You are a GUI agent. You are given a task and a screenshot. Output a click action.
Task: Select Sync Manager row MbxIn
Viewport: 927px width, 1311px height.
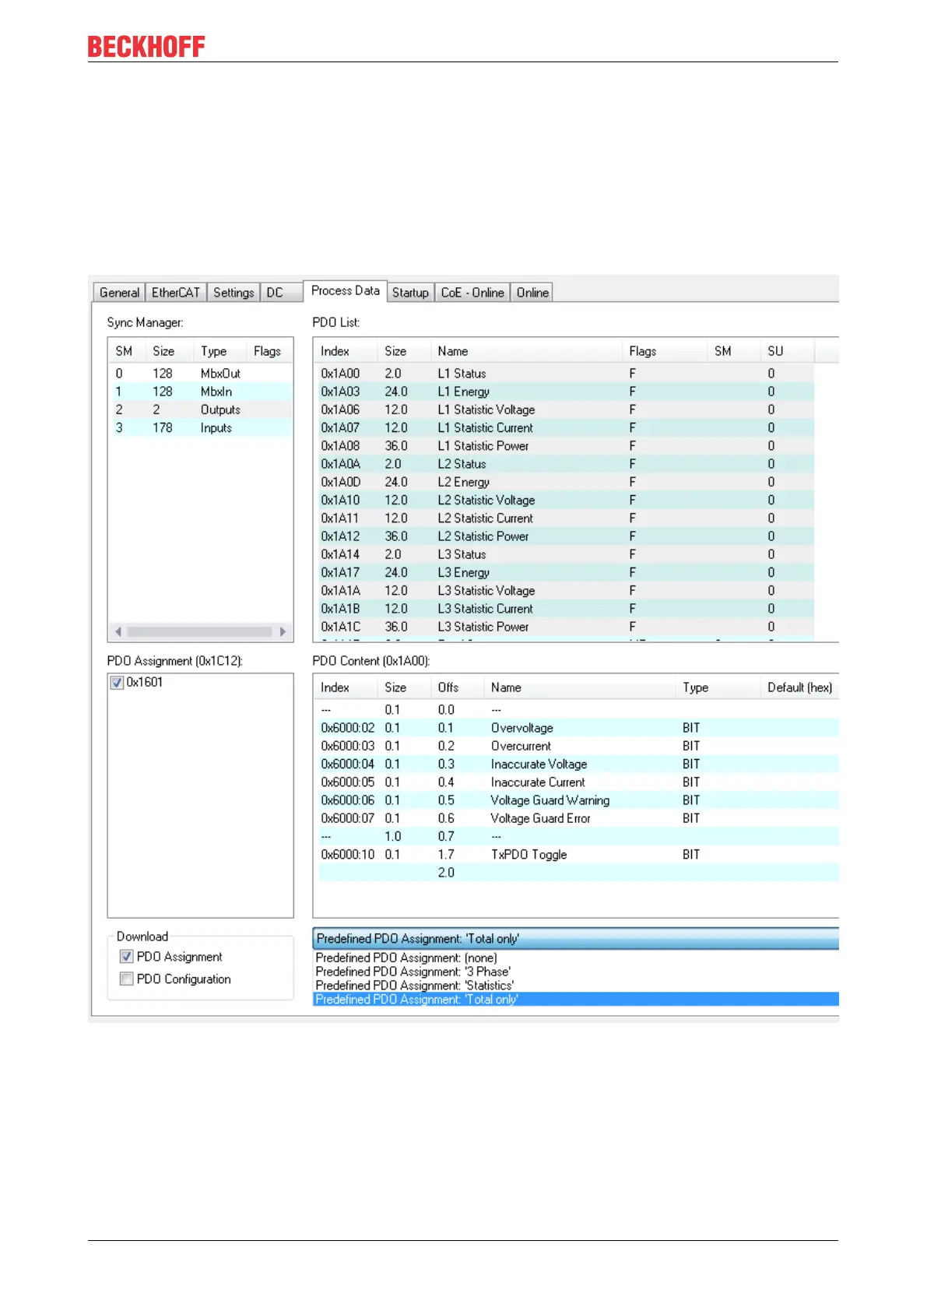coord(202,392)
